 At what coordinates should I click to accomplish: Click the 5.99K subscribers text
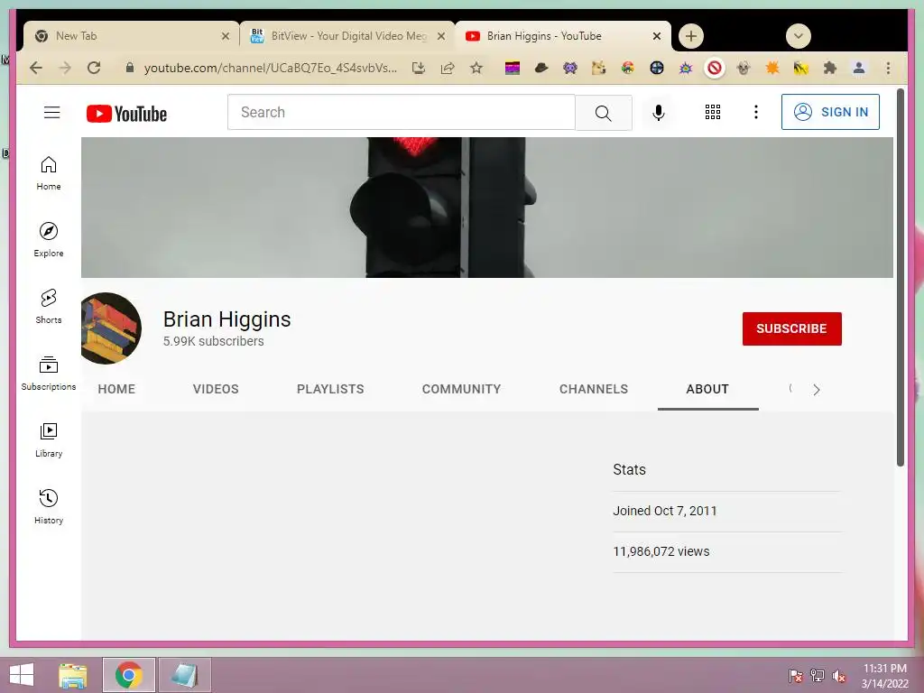coord(213,341)
